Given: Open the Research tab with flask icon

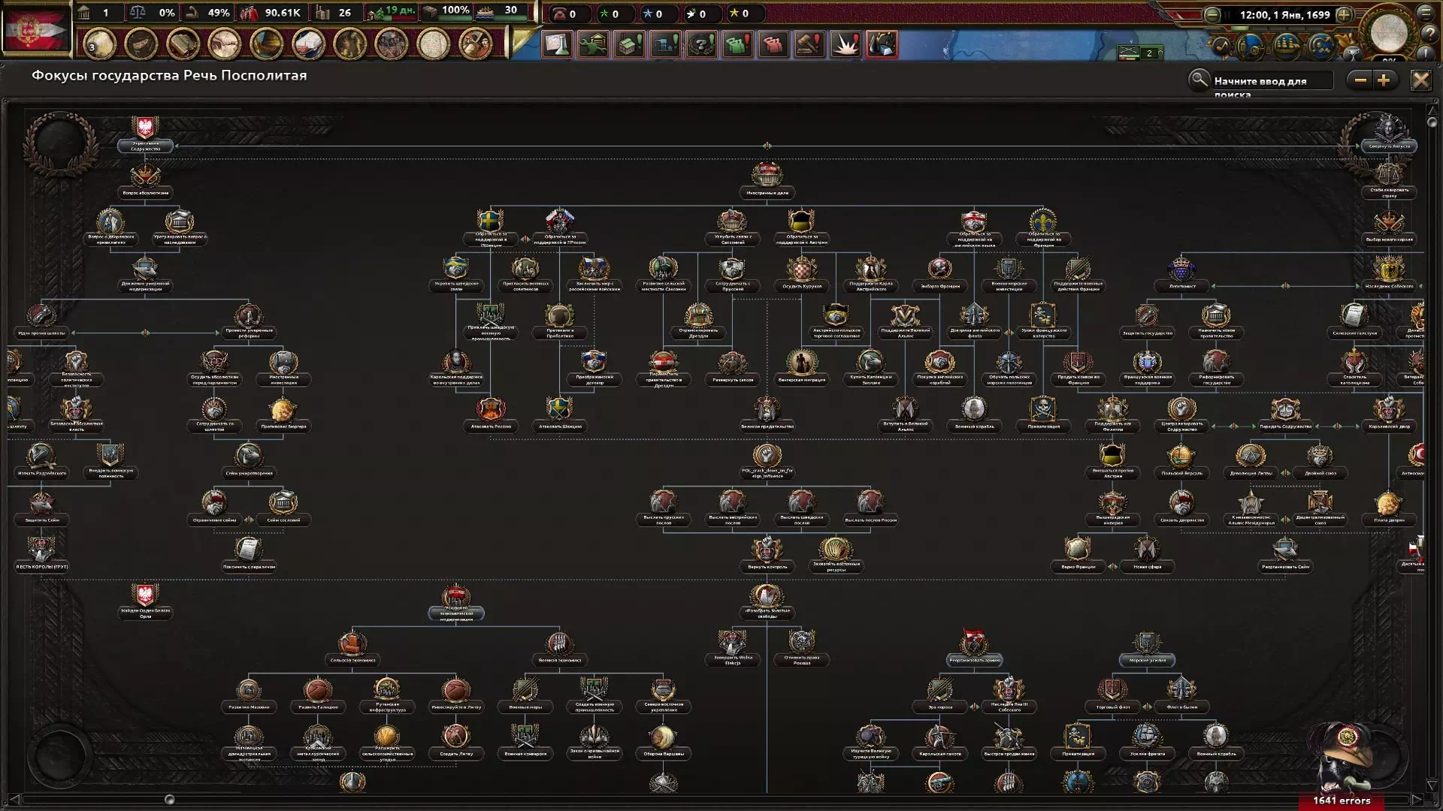Looking at the screenshot, I should (x=557, y=45).
